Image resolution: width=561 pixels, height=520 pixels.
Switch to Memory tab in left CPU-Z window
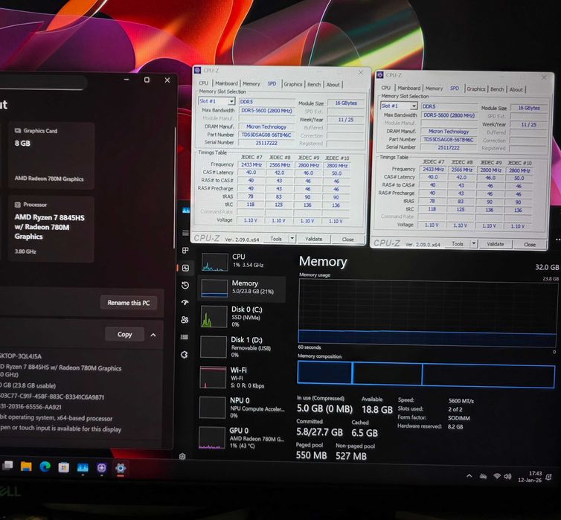click(x=251, y=83)
